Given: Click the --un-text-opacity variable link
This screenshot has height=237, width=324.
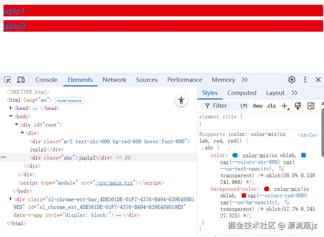Looking at the screenshot, I should pos(245,169).
